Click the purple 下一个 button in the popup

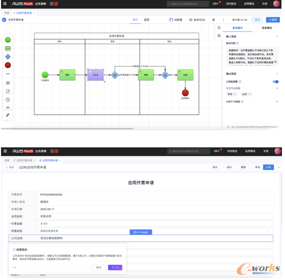pyautogui.click(x=115, y=267)
